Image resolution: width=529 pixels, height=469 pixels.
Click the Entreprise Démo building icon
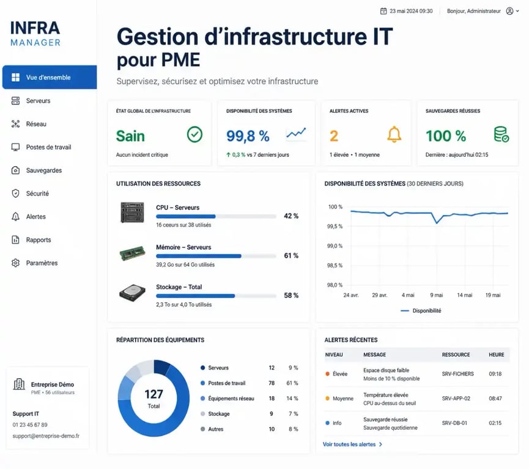[19, 384]
